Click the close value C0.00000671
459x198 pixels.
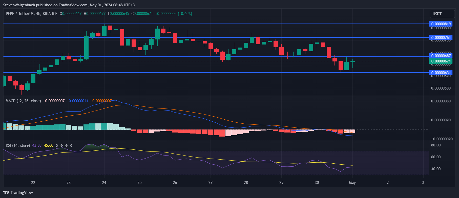(142, 14)
